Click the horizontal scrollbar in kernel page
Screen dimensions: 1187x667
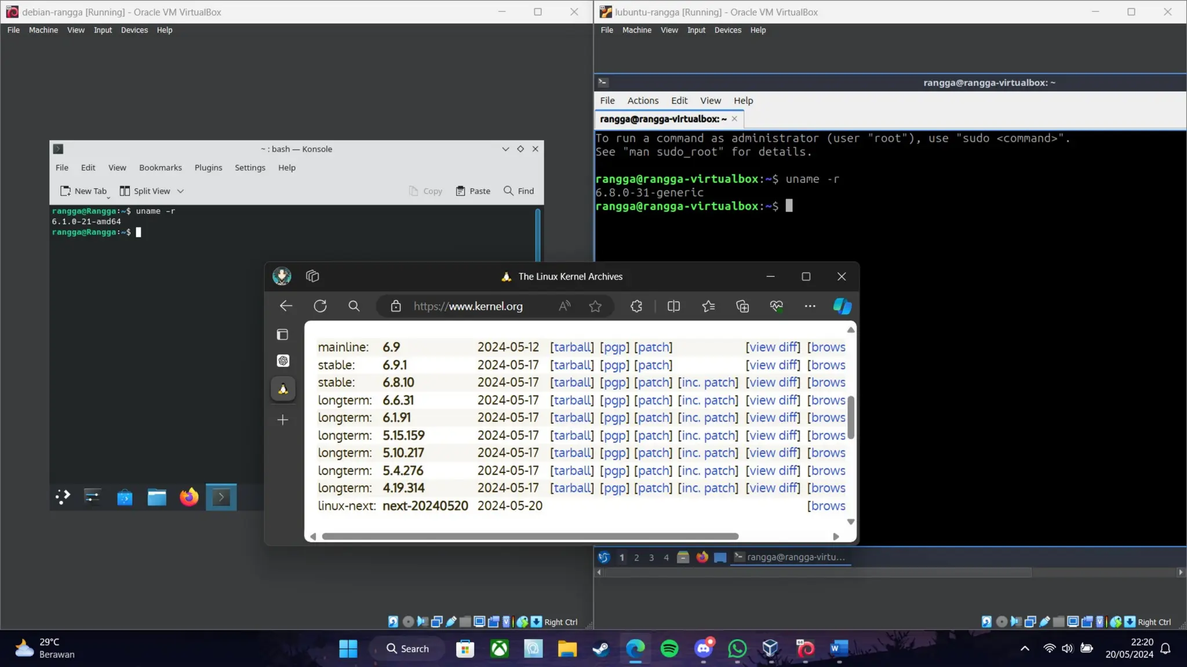click(x=530, y=536)
